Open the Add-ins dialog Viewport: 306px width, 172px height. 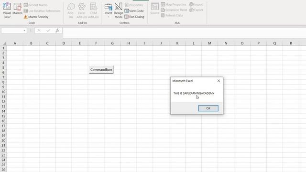(x=71, y=11)
